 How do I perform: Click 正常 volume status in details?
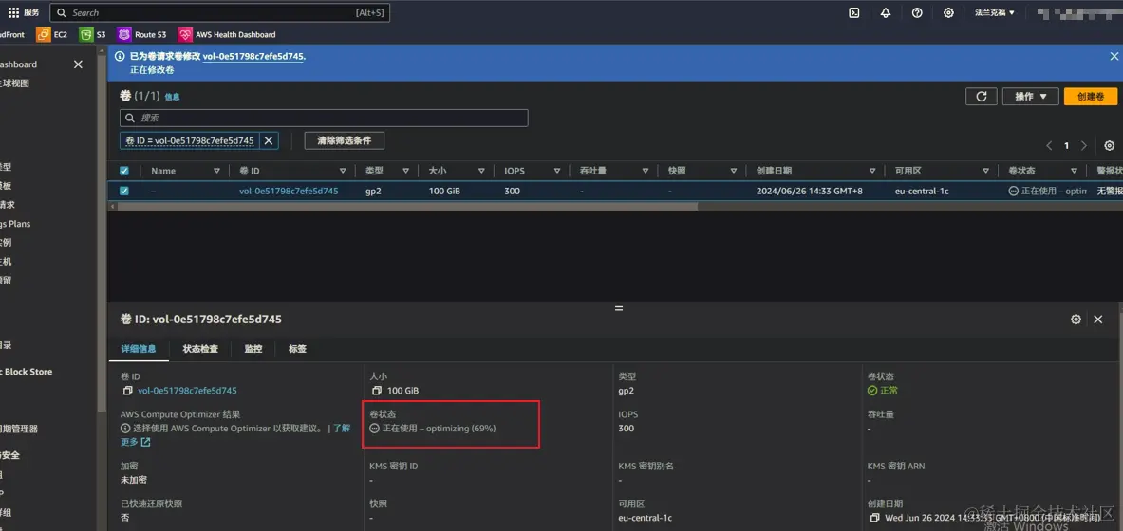[x=883, y=391]
